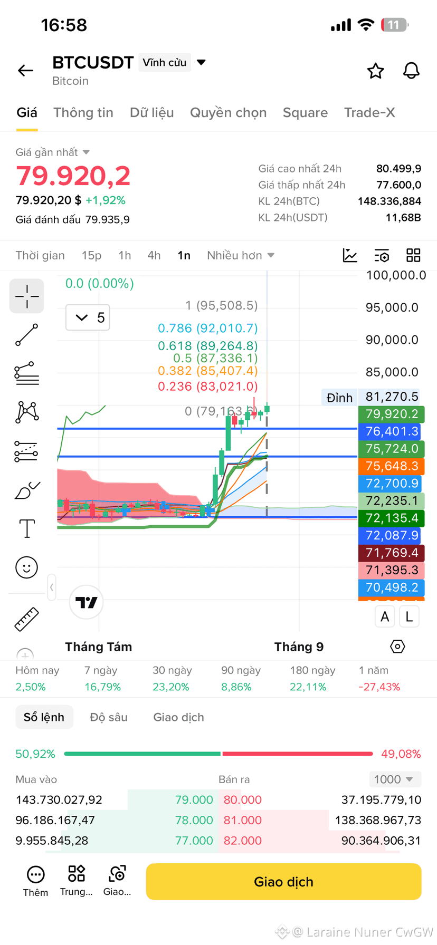
Task: Select the 7 ngày 16,79% range
Action: (x=102, y=679)
